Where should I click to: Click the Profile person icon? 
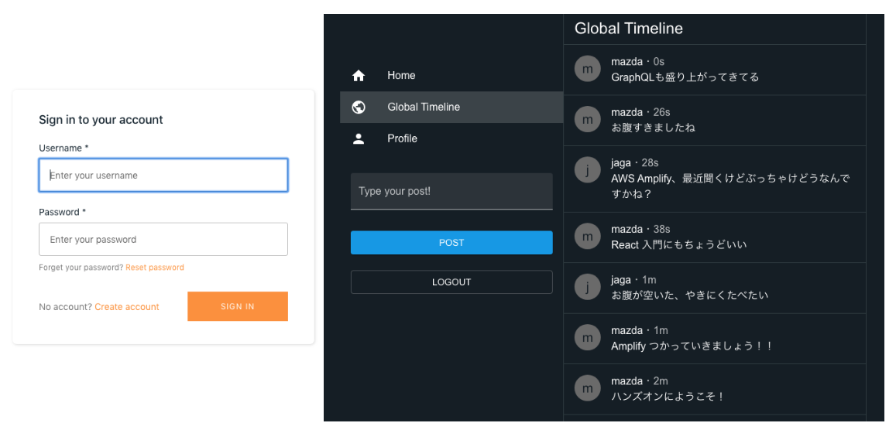359,138
